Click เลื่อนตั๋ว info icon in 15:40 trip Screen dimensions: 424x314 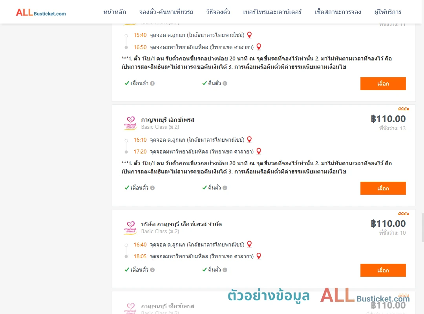click(152, 83)
